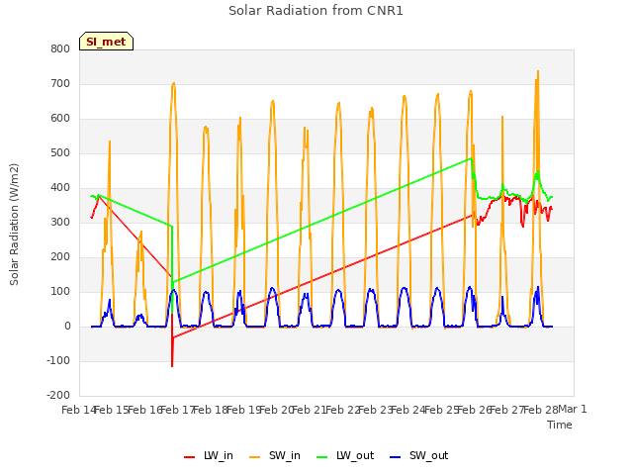633x475 pixels.
Task: Click the 0 y-axis tick value
Action: (67, 327)
